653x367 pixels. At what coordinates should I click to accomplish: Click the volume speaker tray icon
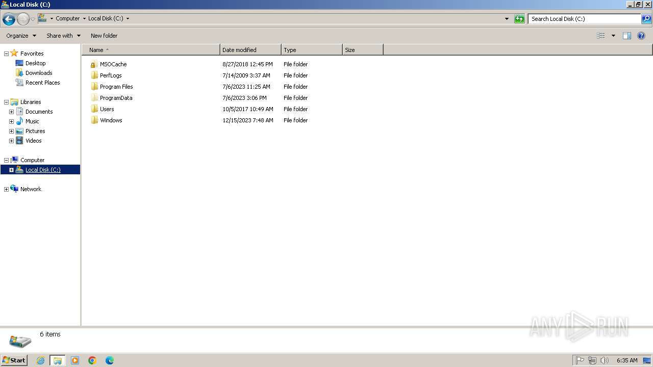[x=605, y=360]
